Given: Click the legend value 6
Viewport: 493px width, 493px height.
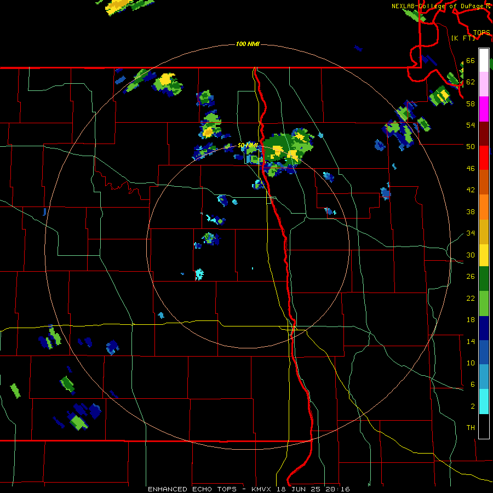Looking at the screenshot, I should pos(473,385).
